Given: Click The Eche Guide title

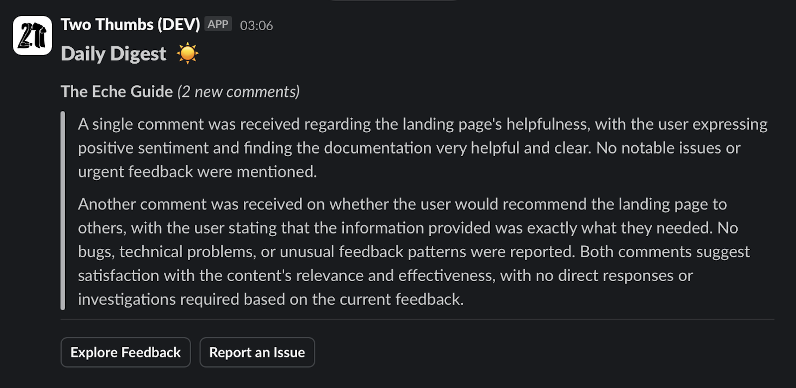Looking at the screenshot, I should 117,92.
